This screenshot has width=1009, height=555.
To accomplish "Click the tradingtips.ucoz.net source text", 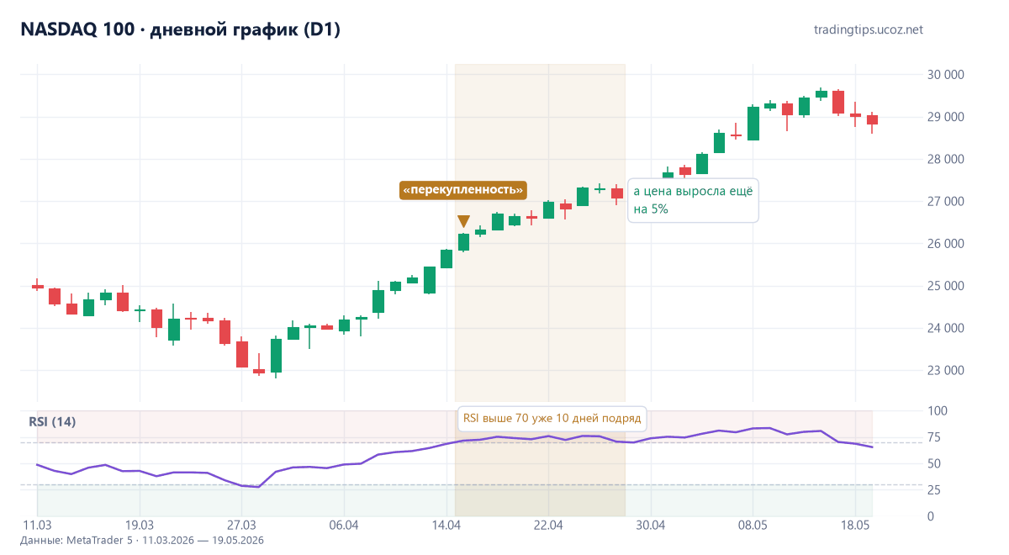I will pyautogui.click(x=869, y=29).
